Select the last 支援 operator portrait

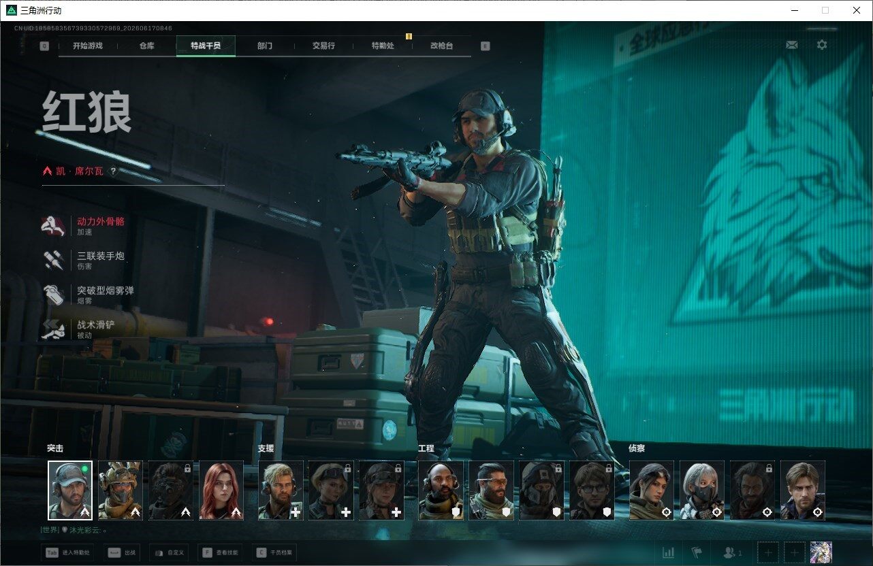381,490
